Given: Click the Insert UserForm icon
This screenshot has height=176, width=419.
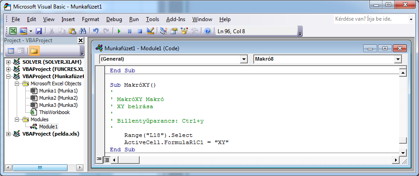Looking at the screenshot, I should tap(24, 31).
